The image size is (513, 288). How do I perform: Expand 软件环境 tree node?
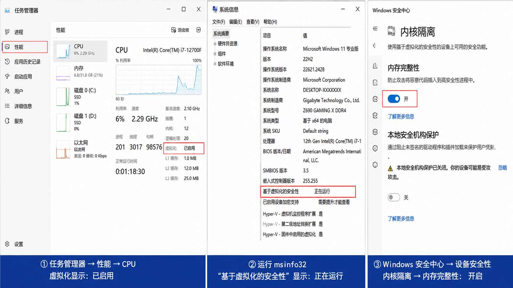[x=215, y=64]
